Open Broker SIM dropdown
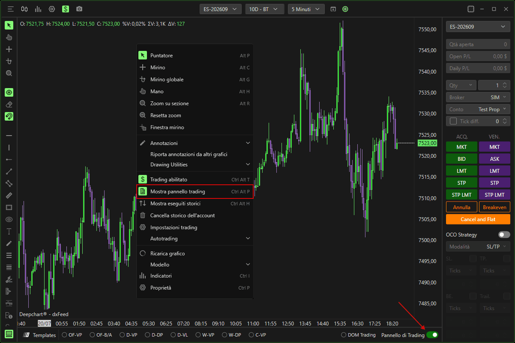The image size is (515, 343). pyautogui.click(x=478, y=98)
